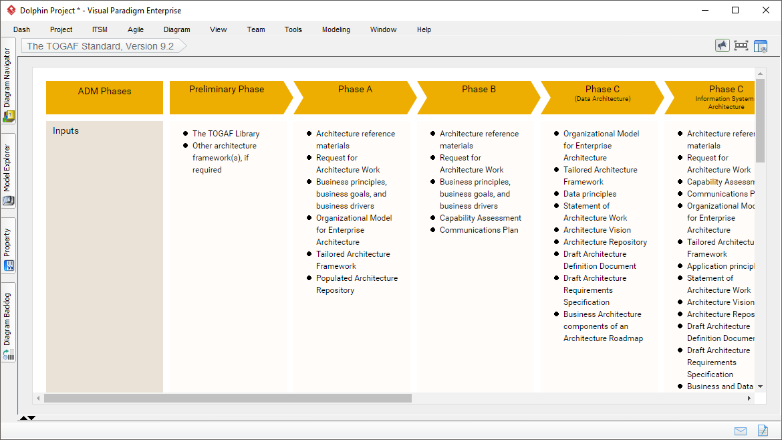Open the Diagram menu
The height and width of the screenshot is (440, 782).
pos(176,29)
